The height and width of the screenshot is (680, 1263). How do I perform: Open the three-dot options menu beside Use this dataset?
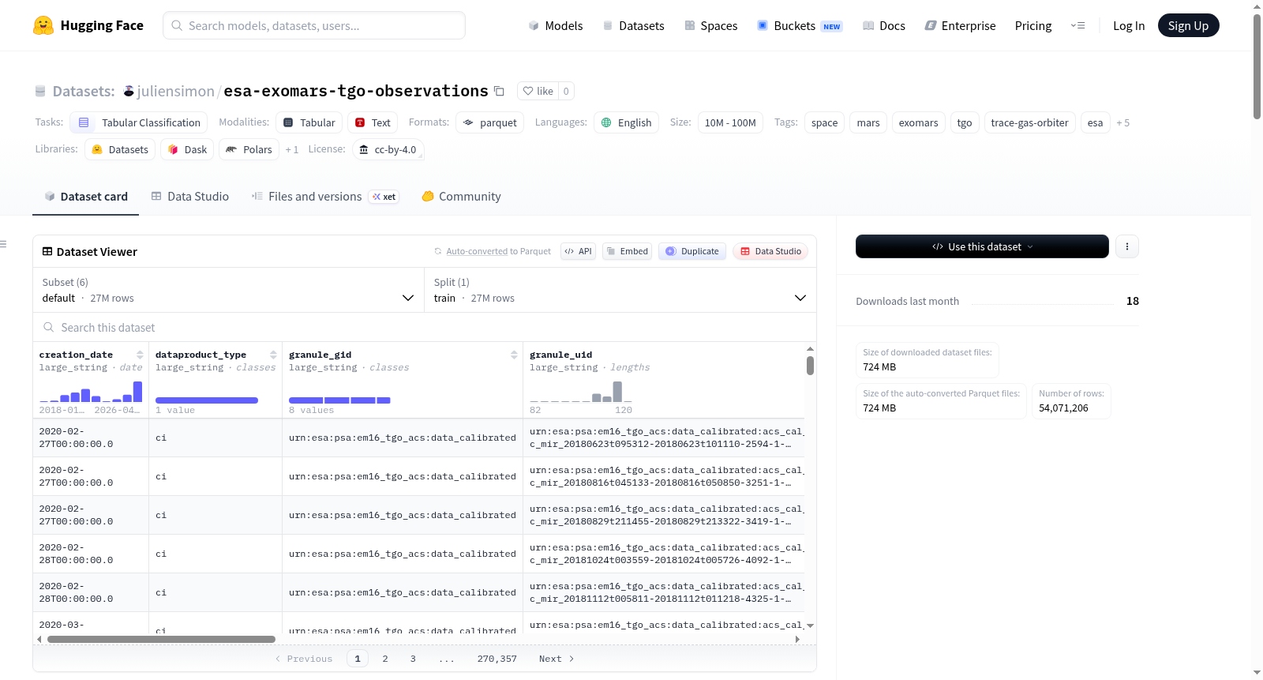[1126, 246]
